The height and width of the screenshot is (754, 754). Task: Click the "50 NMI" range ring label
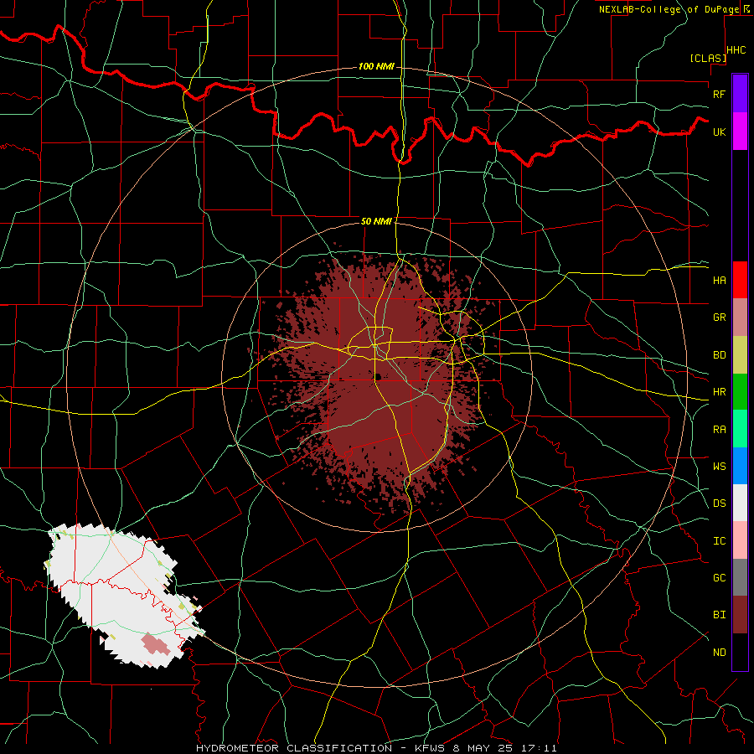tap(376, 222)
